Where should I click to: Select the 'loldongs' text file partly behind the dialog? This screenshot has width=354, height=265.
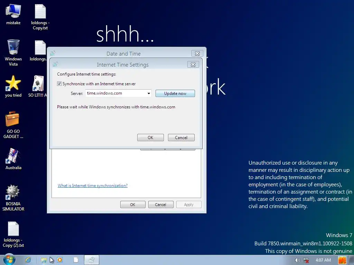[39, 51]
